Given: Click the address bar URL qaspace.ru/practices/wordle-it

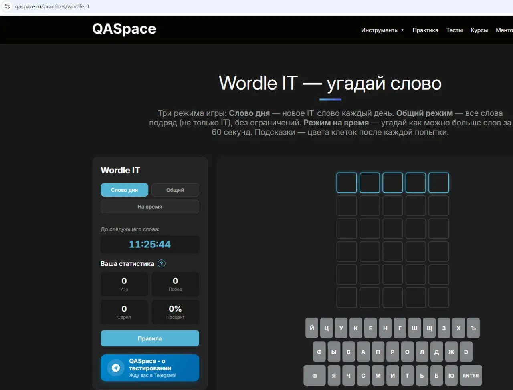Looking at the screenshot, I should (52, 6).
